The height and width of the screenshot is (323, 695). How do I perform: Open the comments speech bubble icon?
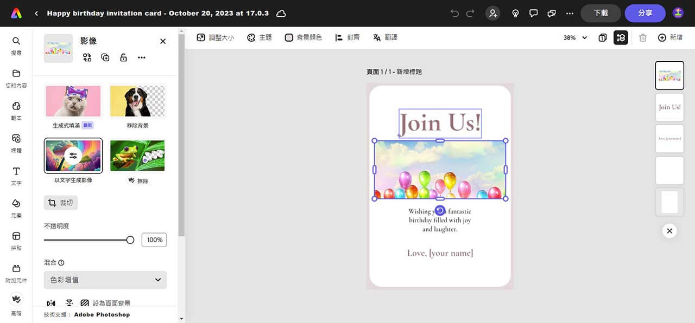pos(533,13)
